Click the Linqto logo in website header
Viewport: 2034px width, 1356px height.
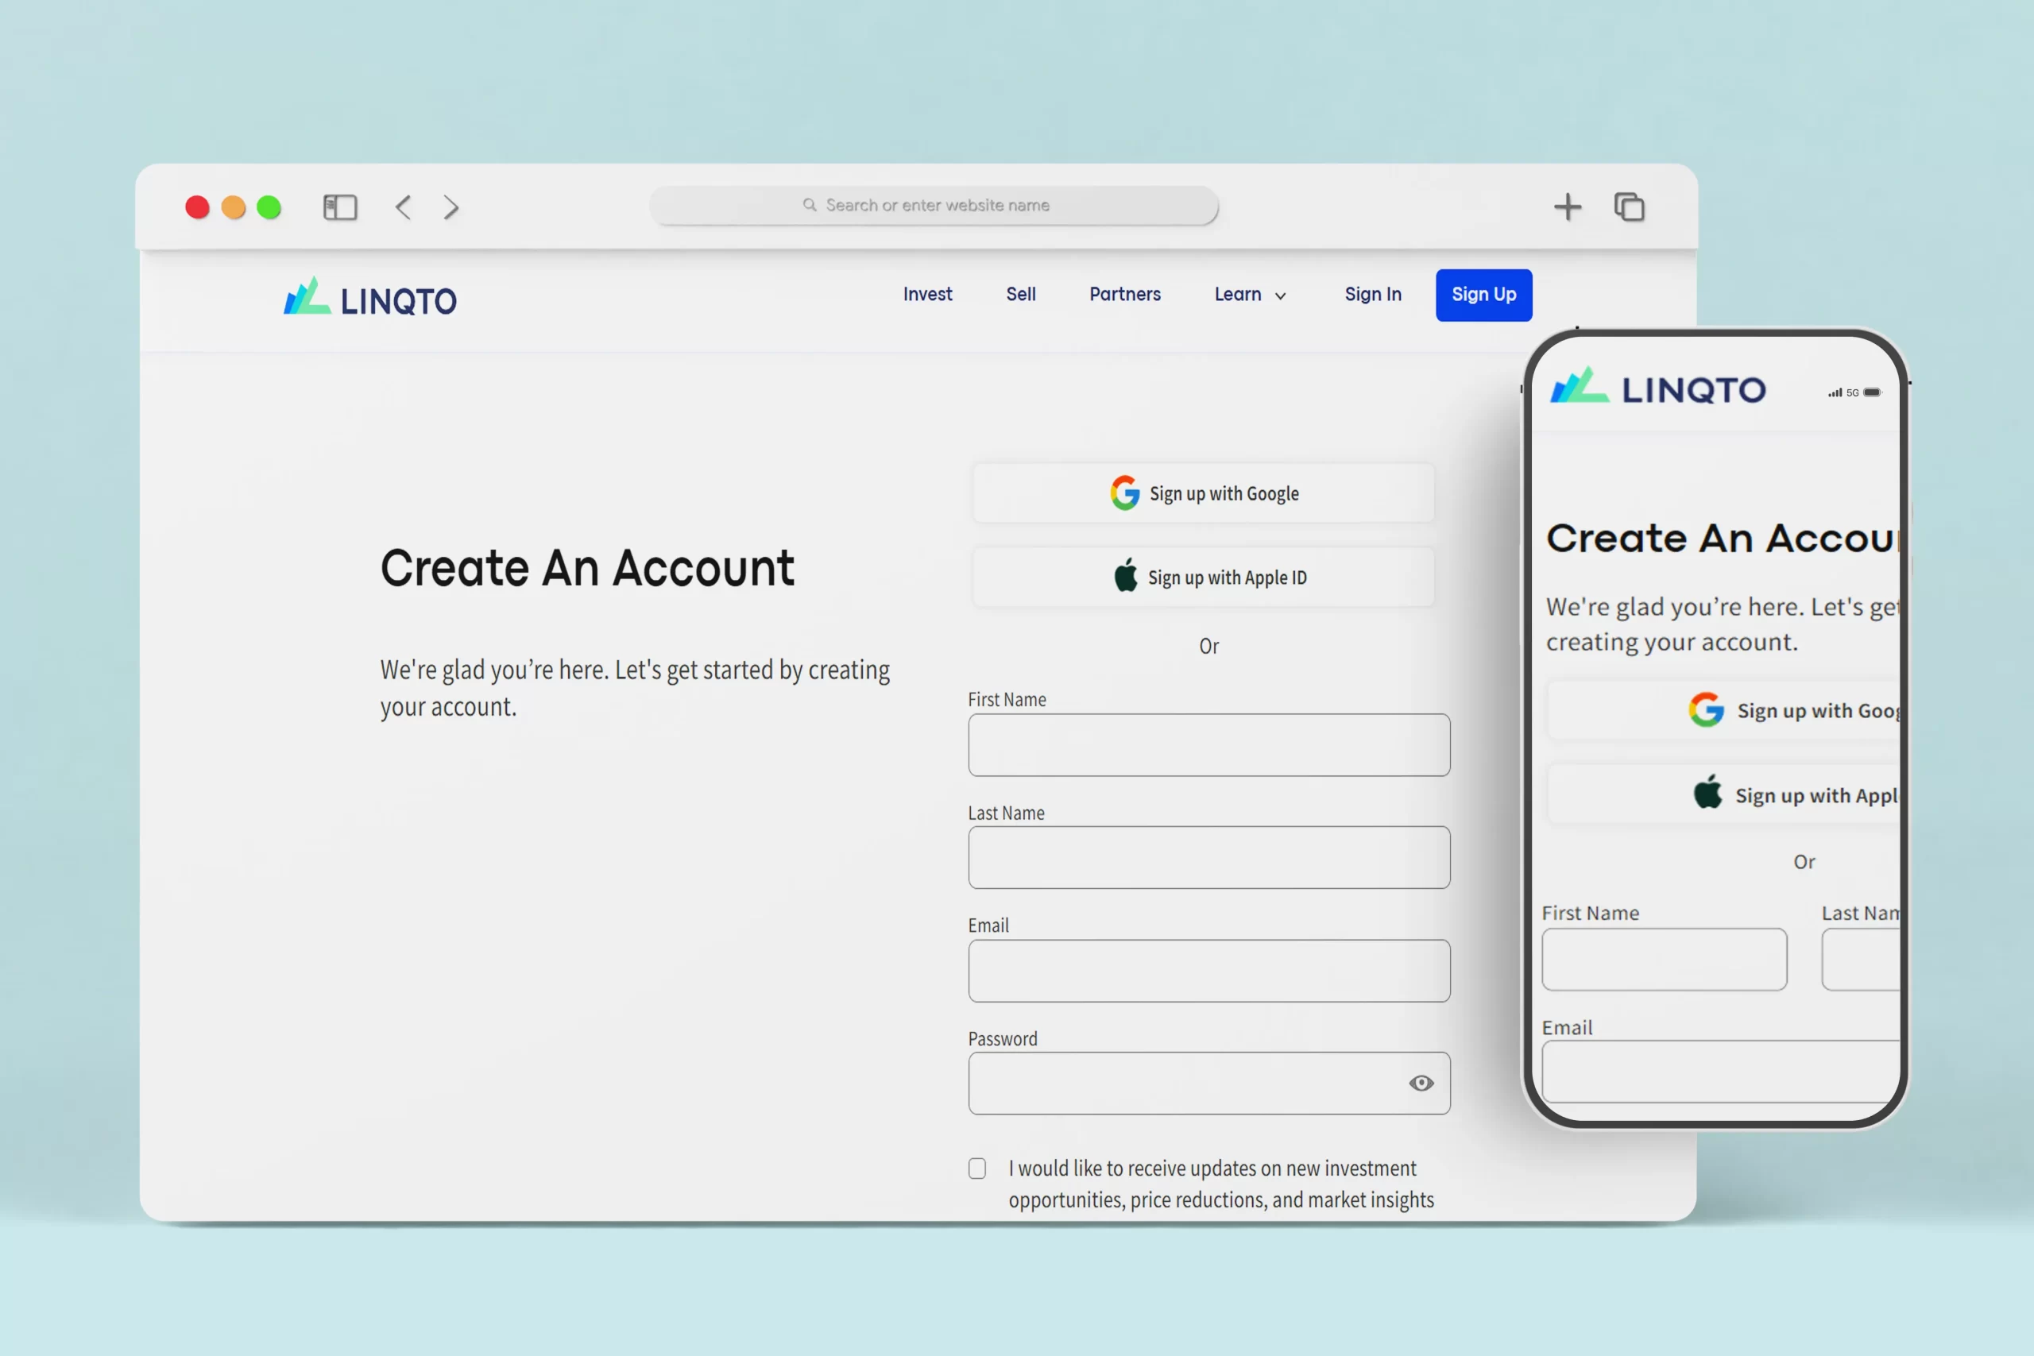[x=370, y=299]
